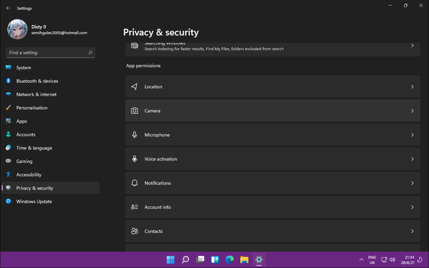Click the Account info icon
The image size is (429, 268).
[134, 207]
